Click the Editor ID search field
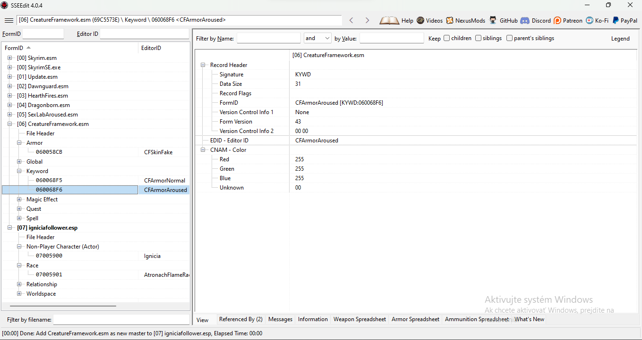The width and height of the screenshot is (642, 340). click(x=145, y=34)
